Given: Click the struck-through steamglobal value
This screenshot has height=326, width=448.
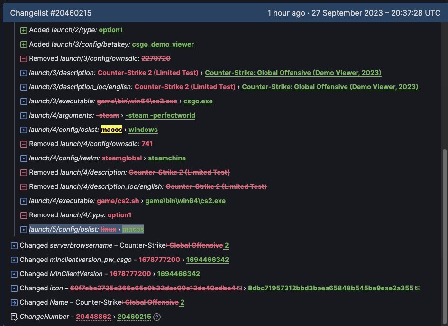Looking at the screenshot, I should click(122, 158).
